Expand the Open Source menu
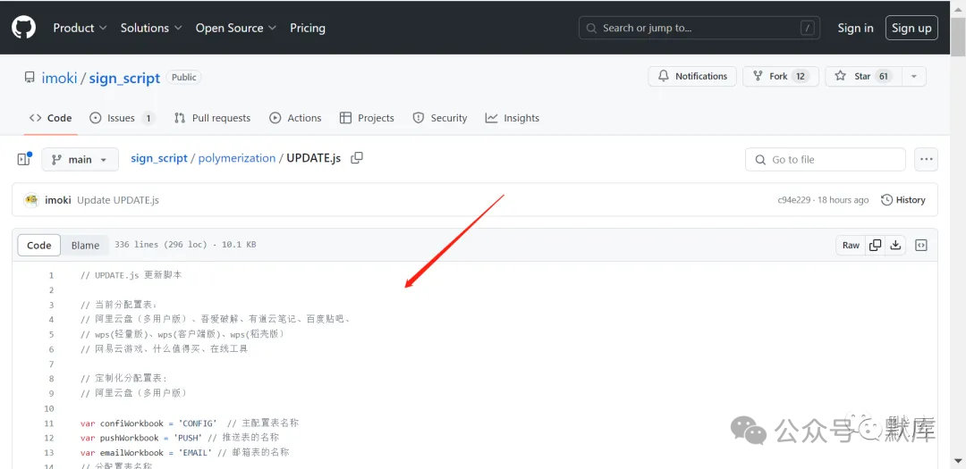The image size is (966, 469). [236, 28]
